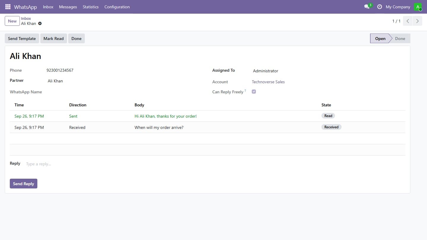Screen dimensions: 427x240
Task: Click the Send Reply button
Action: pyautogui.click(x=23, y=184)
